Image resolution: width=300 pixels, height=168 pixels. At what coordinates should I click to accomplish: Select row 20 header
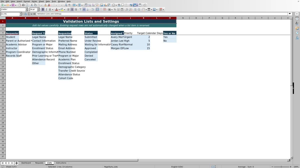[3, 93]
